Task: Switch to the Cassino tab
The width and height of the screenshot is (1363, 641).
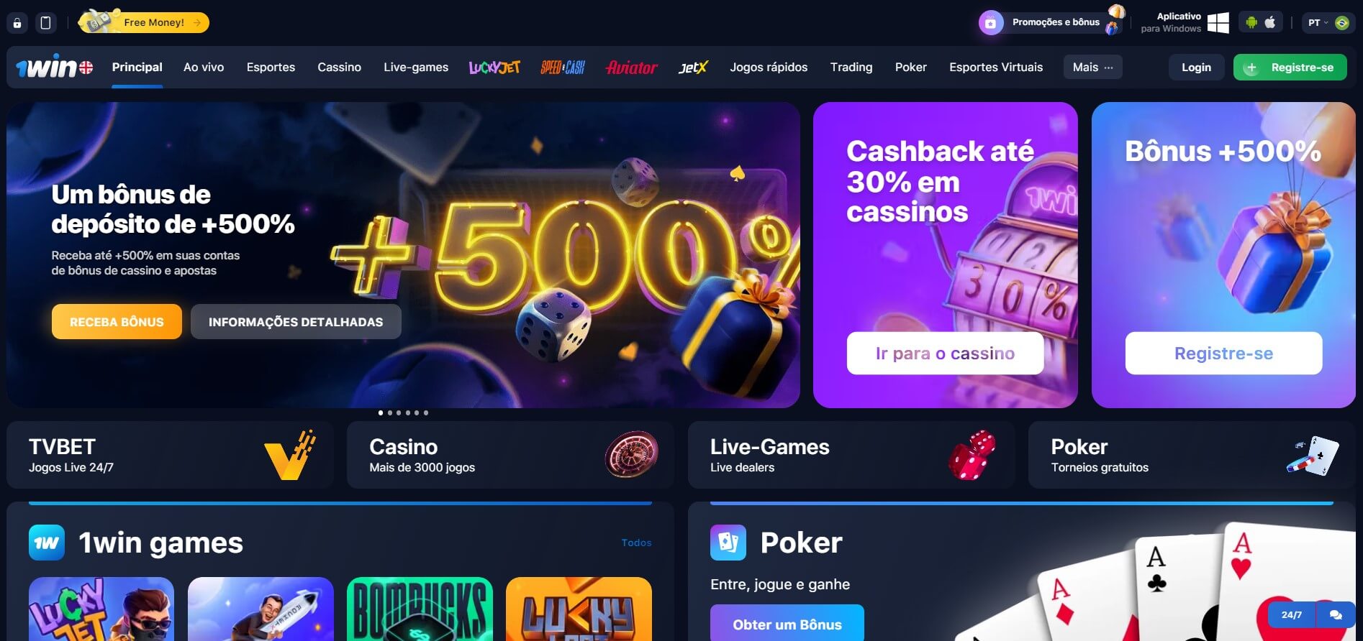Action: pos(340,68)
